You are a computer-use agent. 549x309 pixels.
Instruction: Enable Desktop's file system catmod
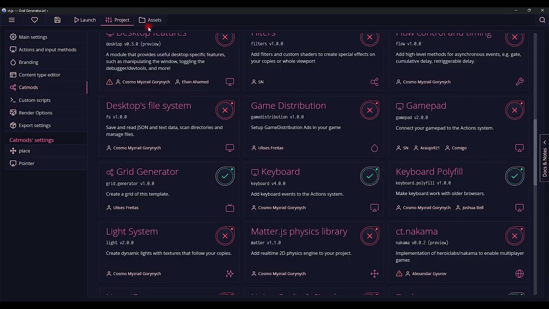pos(225,110)
